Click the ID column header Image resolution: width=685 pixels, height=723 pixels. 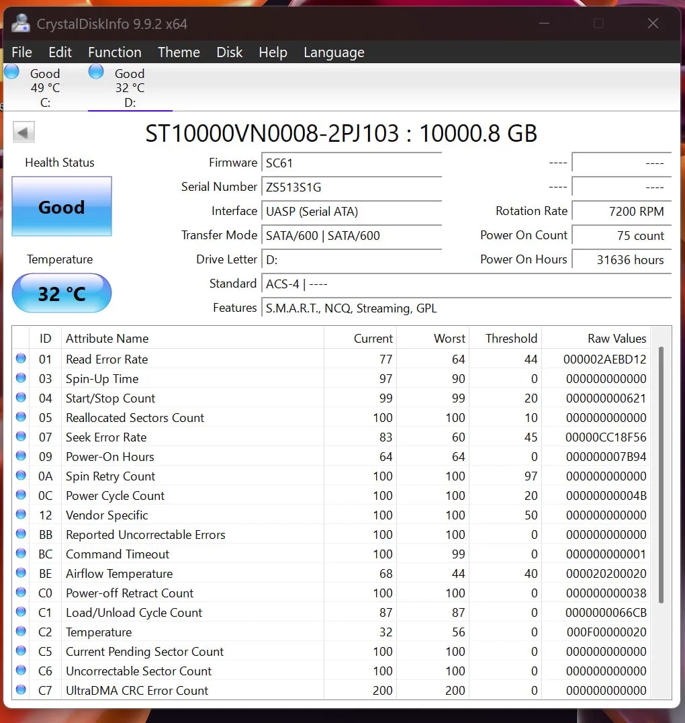[45, 339]
